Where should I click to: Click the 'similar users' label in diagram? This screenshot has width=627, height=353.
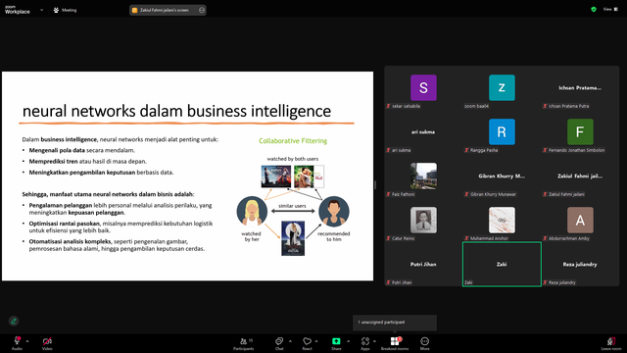[x=292, y=206]
